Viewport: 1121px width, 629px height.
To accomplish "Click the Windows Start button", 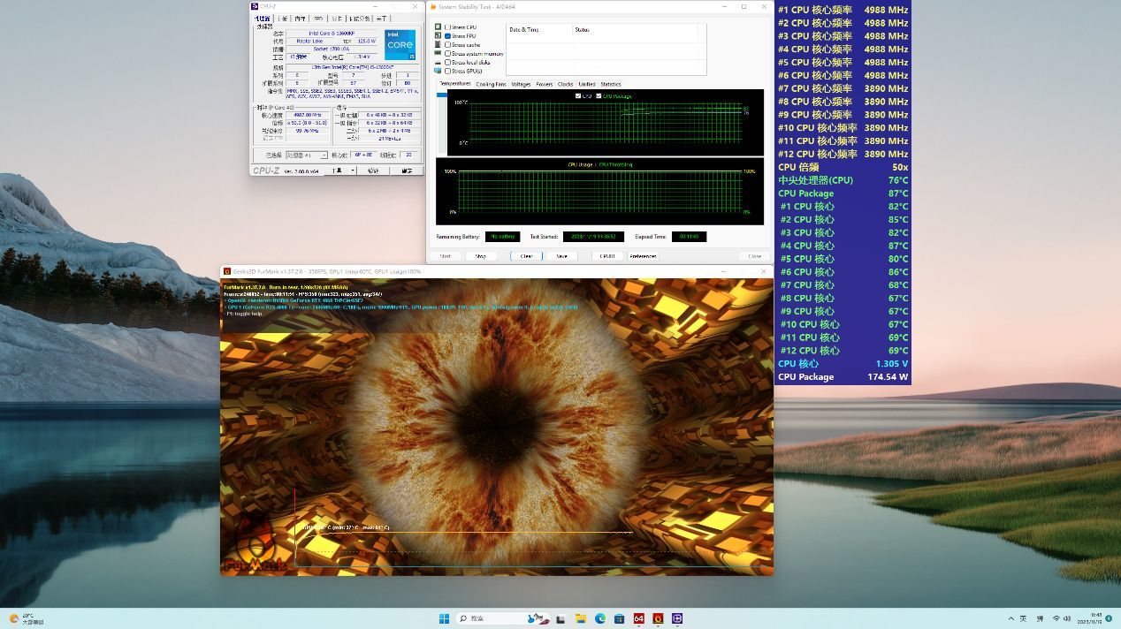I will 445,618.
